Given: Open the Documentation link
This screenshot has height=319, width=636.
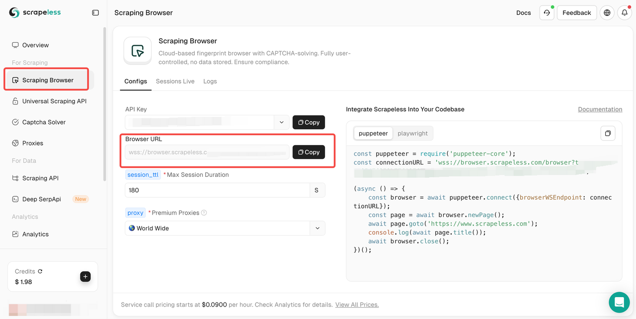Looking at the screenshot, I should [x=600, y=109].
